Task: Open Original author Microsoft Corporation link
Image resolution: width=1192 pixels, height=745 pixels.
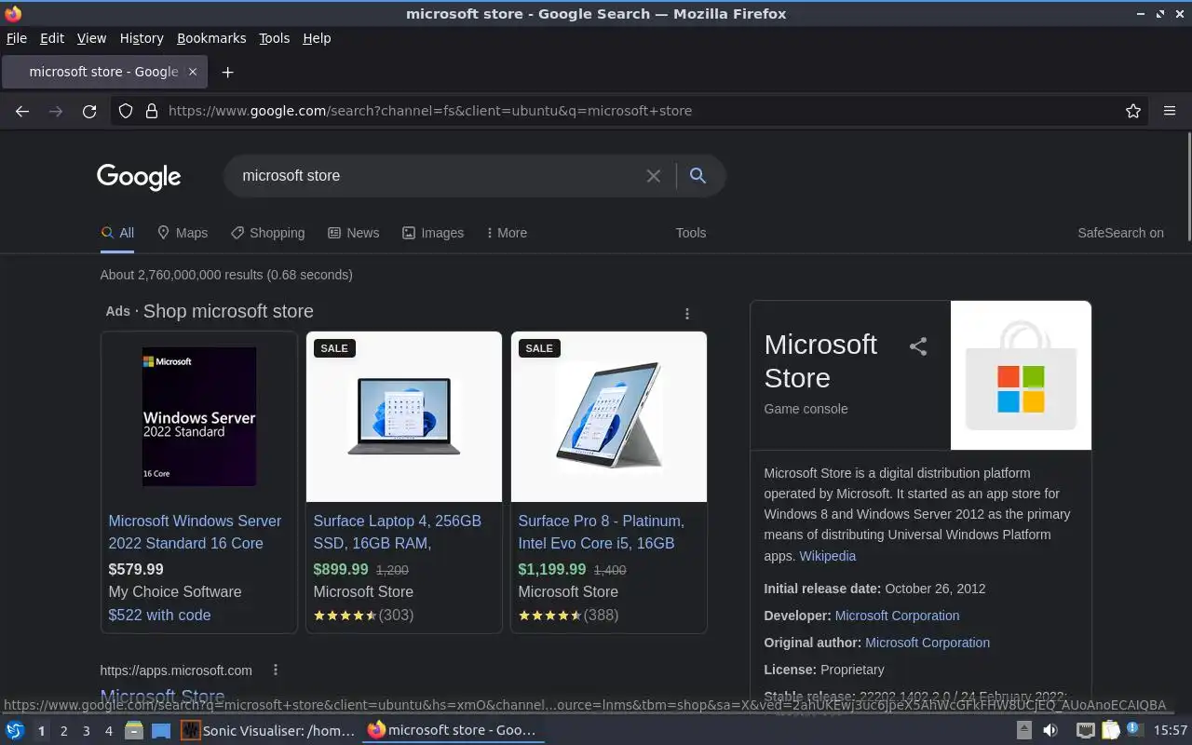Action: pos(928,643)
